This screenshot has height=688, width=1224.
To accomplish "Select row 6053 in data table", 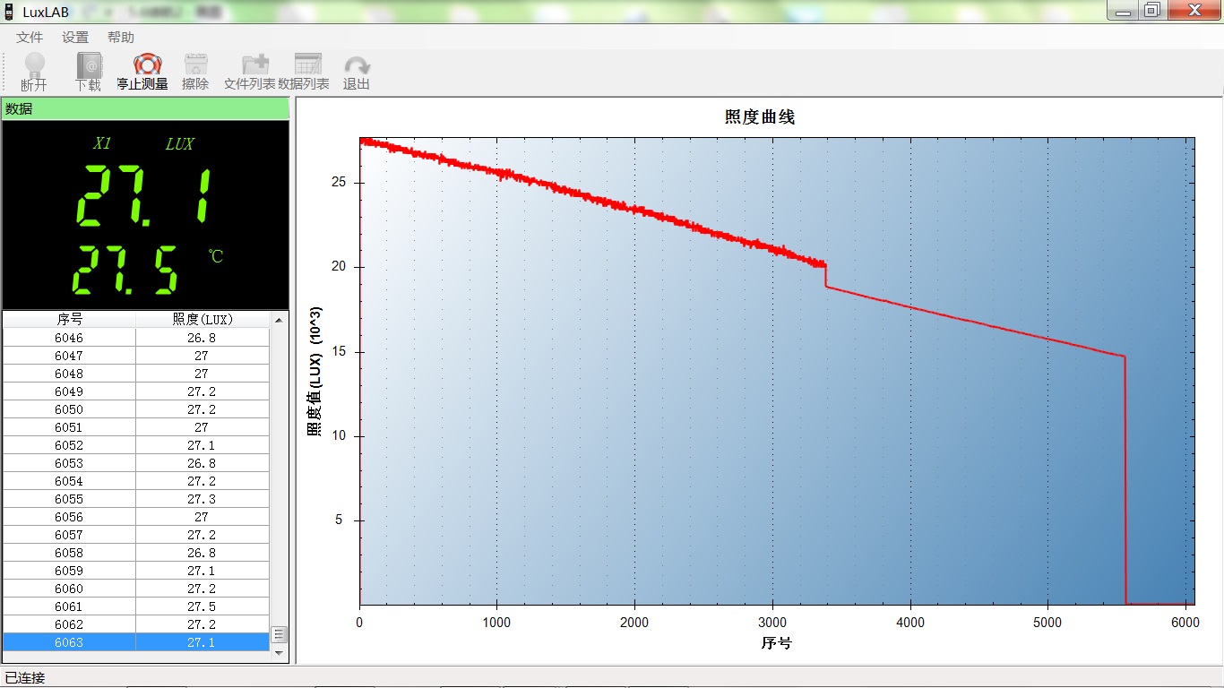I will [x=136, y=463].
